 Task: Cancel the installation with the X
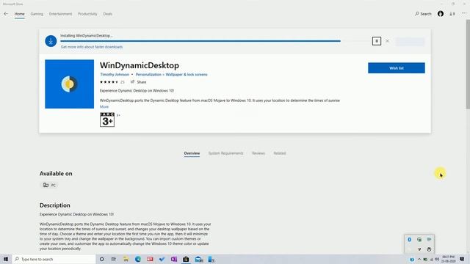387,41
